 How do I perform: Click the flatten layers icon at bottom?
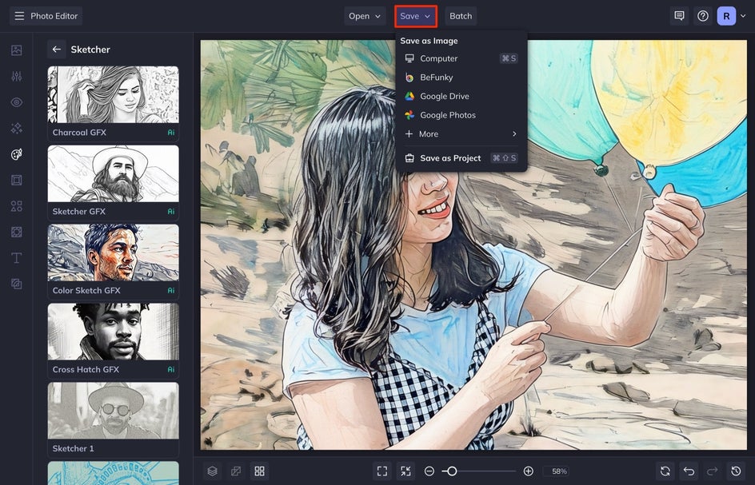click(236, 471)
